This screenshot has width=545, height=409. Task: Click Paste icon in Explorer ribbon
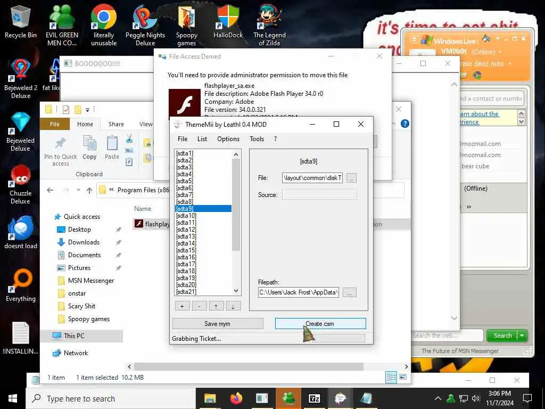112,148
